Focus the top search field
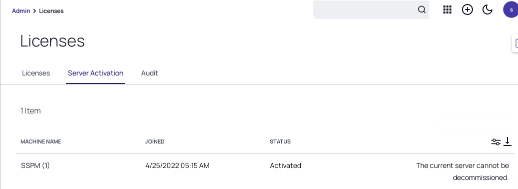The height and width of the screenshot is (189, 518). 371,9
